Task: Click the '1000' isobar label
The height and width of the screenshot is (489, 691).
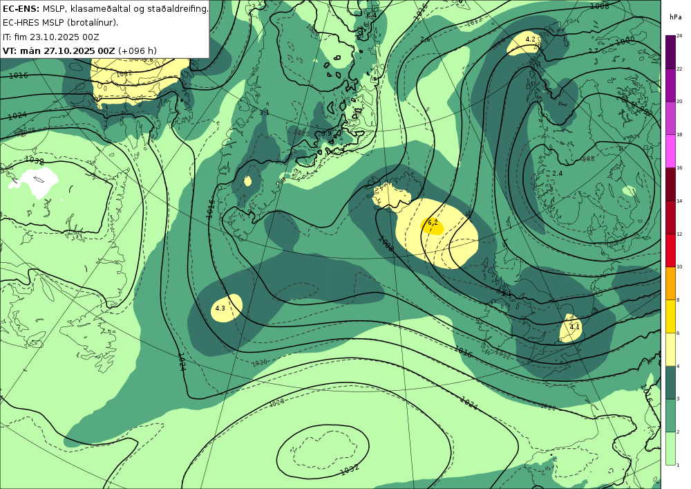Action: (625, 41)
